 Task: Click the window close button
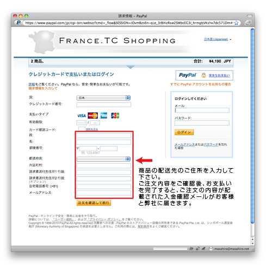pos(15,16)
